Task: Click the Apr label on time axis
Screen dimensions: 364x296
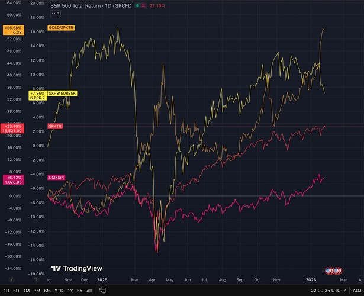Action: 152,280
